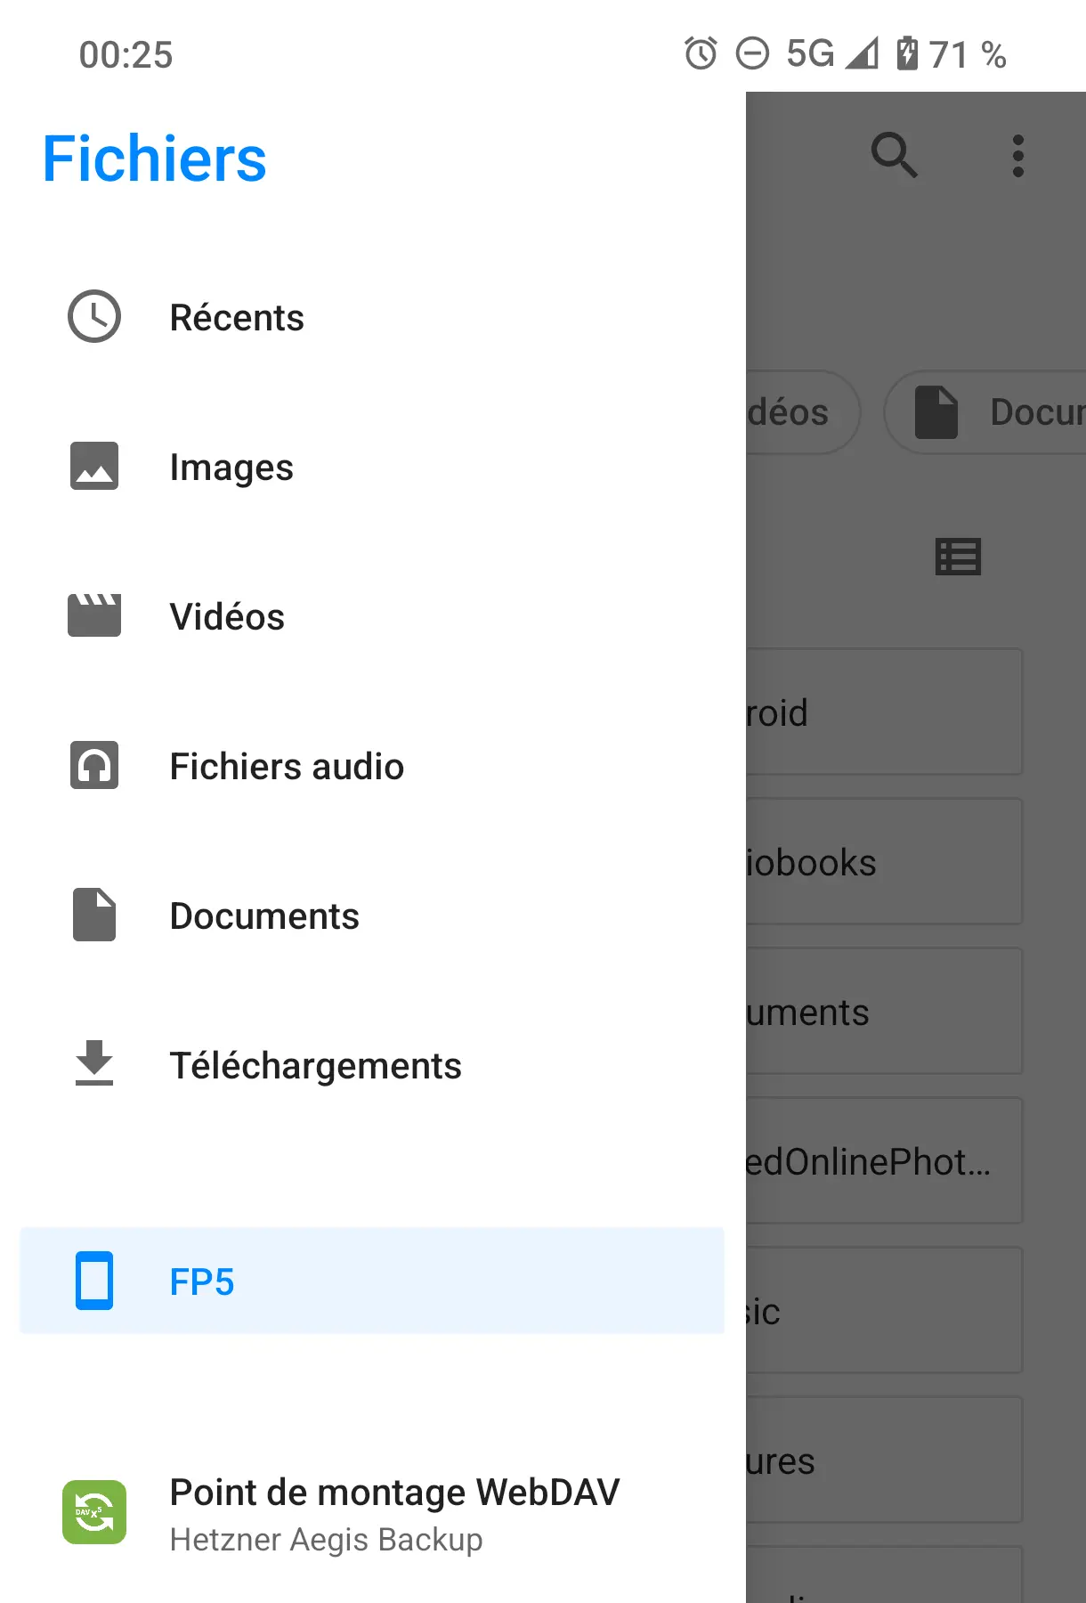Screen dimensions: 1086x1603
Task: Tap the Vidéos clapperboard icon
Action: [x=94, y=616]
